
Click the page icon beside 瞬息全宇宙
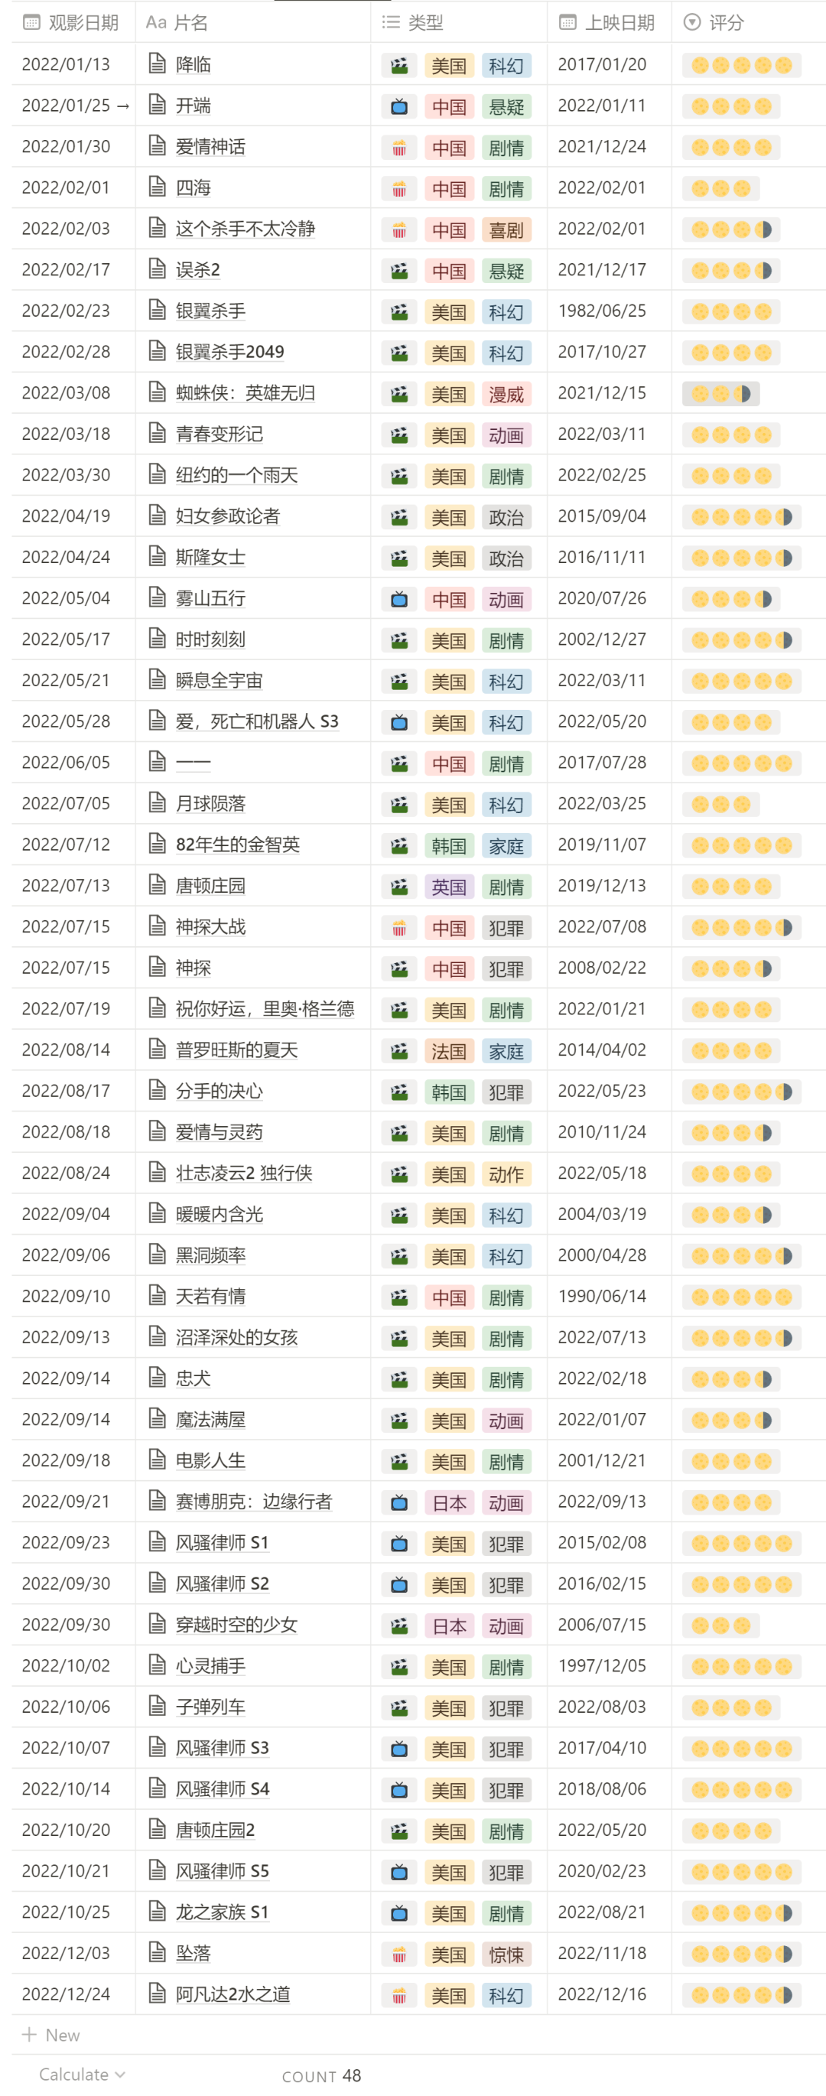pos(157,679)
